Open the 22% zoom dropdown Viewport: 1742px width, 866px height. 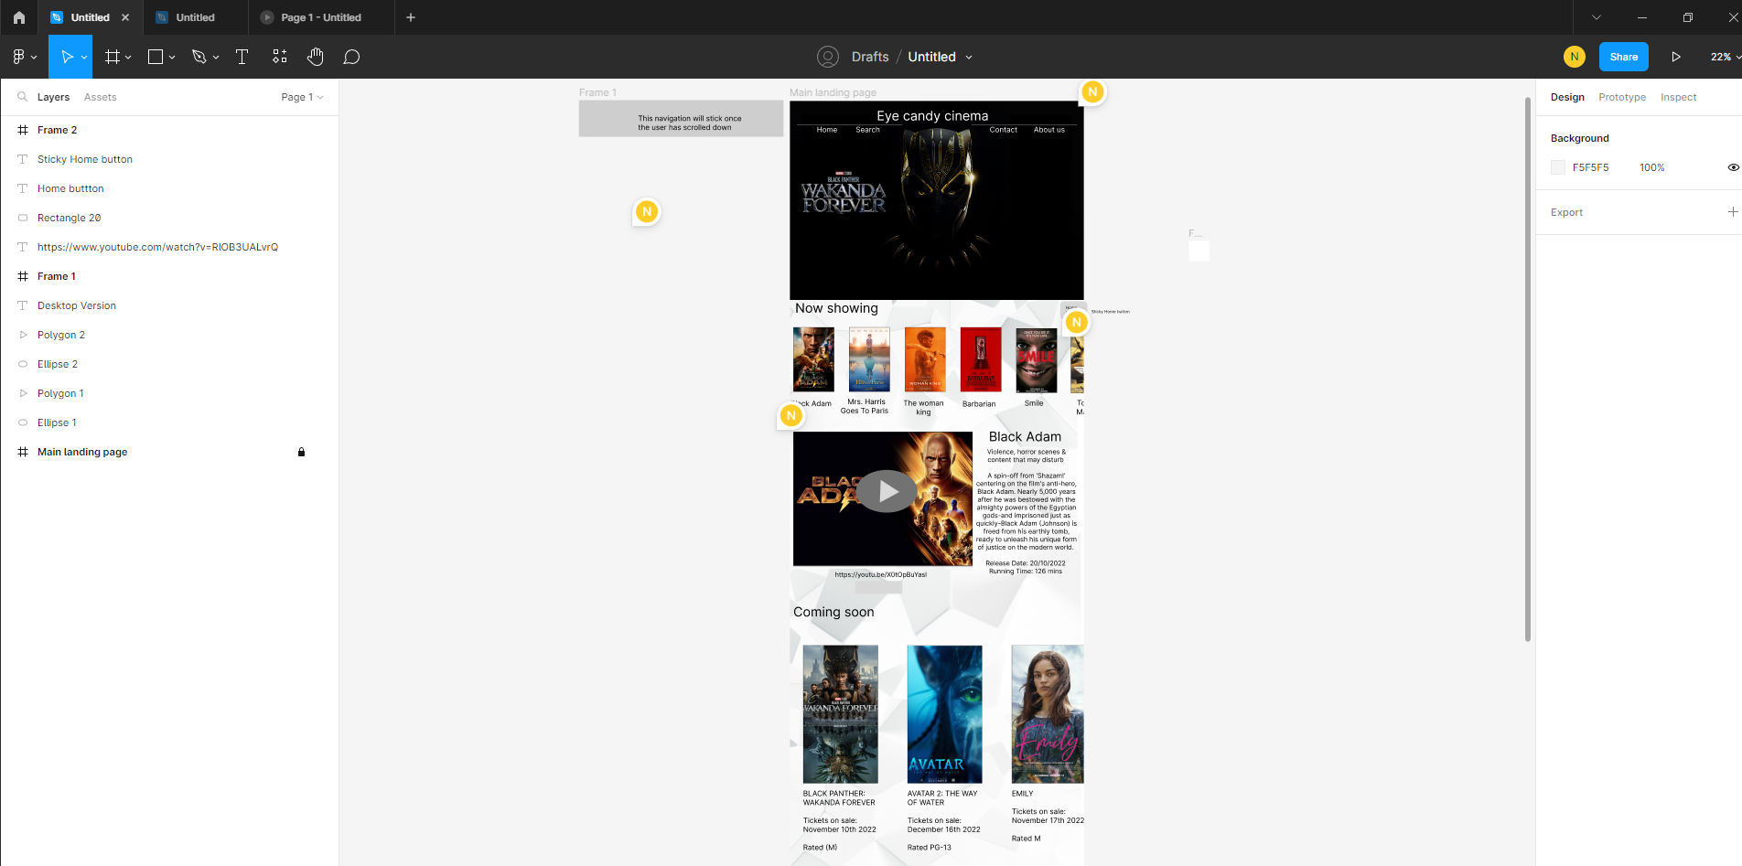(1724, 57)
